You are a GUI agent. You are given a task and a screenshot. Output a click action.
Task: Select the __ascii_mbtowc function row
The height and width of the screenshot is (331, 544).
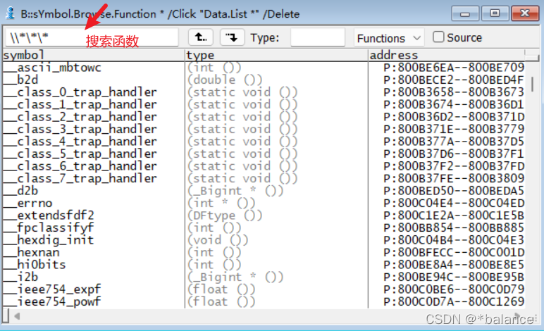(59, 68)
